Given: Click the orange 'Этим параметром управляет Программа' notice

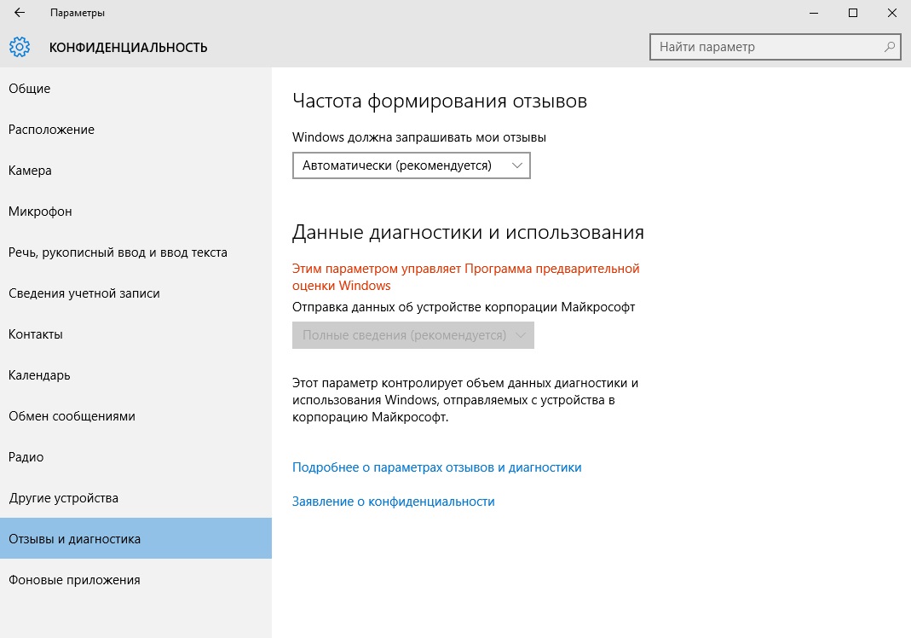Looking at the screenshot, I should [466, 277].
